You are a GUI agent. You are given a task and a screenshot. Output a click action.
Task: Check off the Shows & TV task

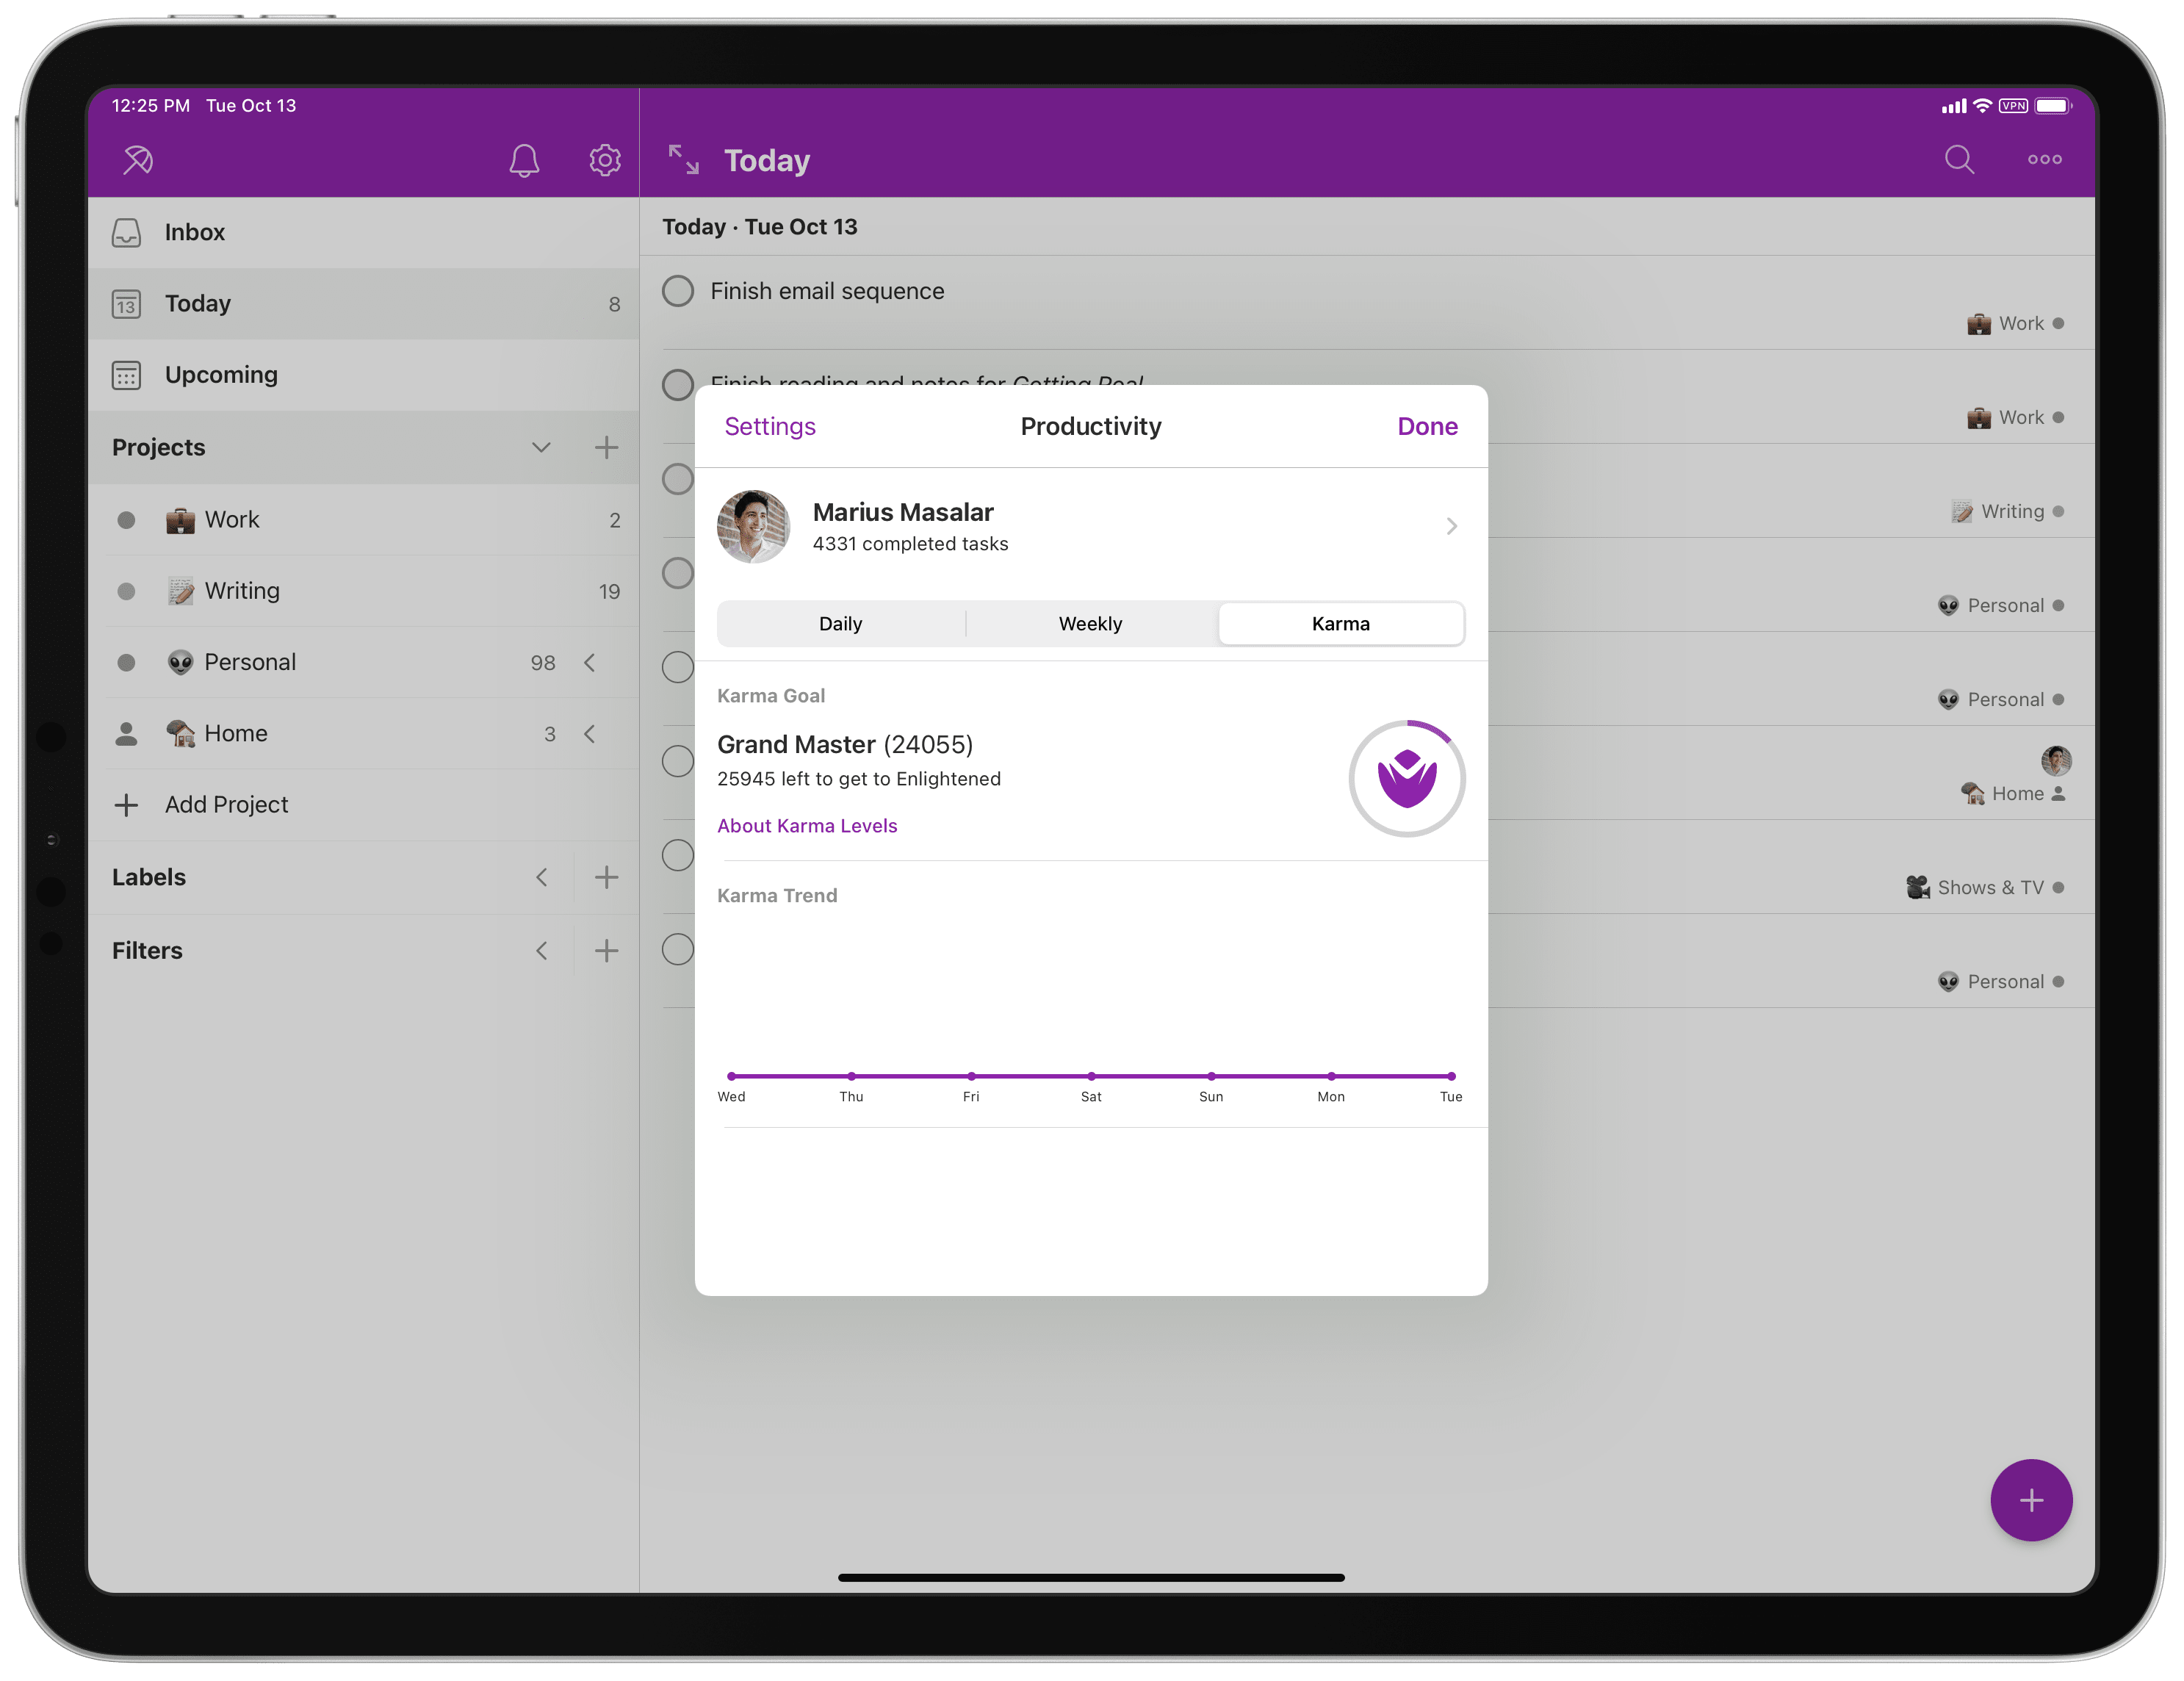click(678, 855)
